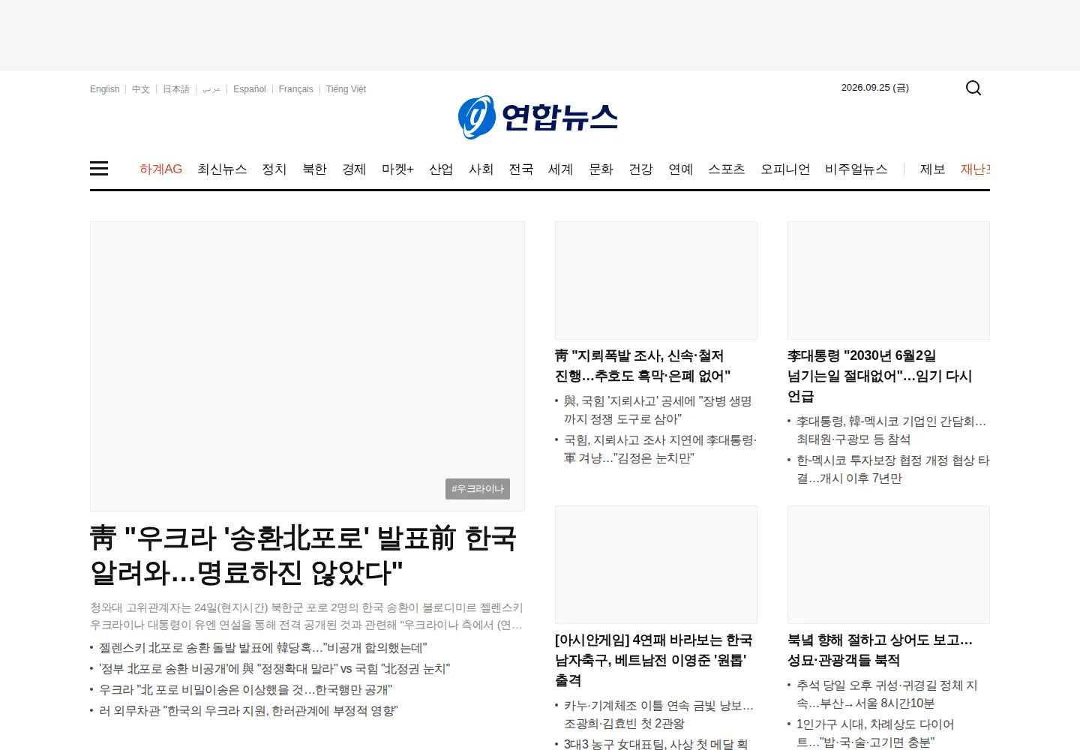Go to the 북한 section

[315, 169]
